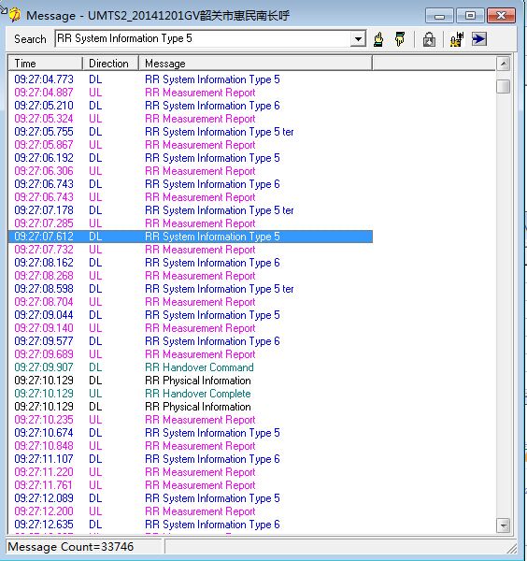Image resolution: width=527 pixels, height=561 pixels.
Task: Click the scrollbar down arrow
Action: [x=503, y=525]
